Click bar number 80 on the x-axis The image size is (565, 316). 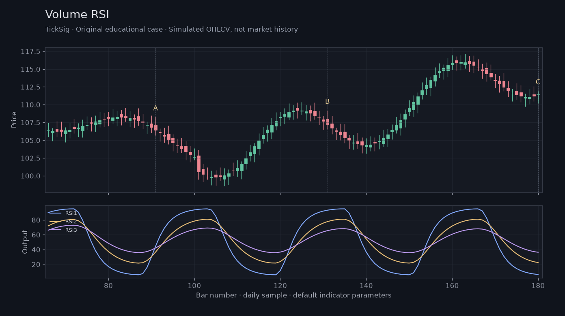tap(108, 285)
